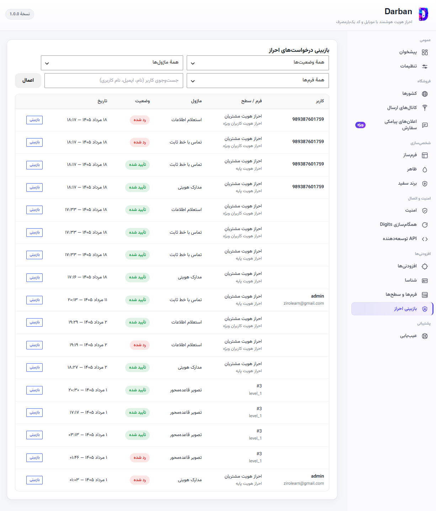Open the همهٔ ماژول‌ها module dropdown
Viewport: 436px width, 511px height.
pos(112,63)
